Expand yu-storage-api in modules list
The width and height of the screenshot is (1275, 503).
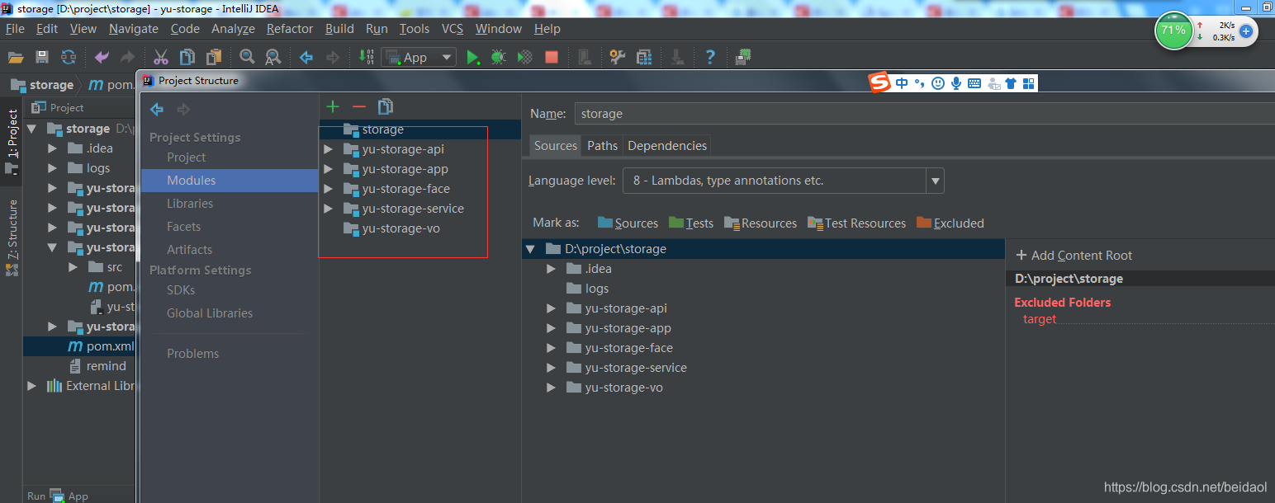point(328,149)
